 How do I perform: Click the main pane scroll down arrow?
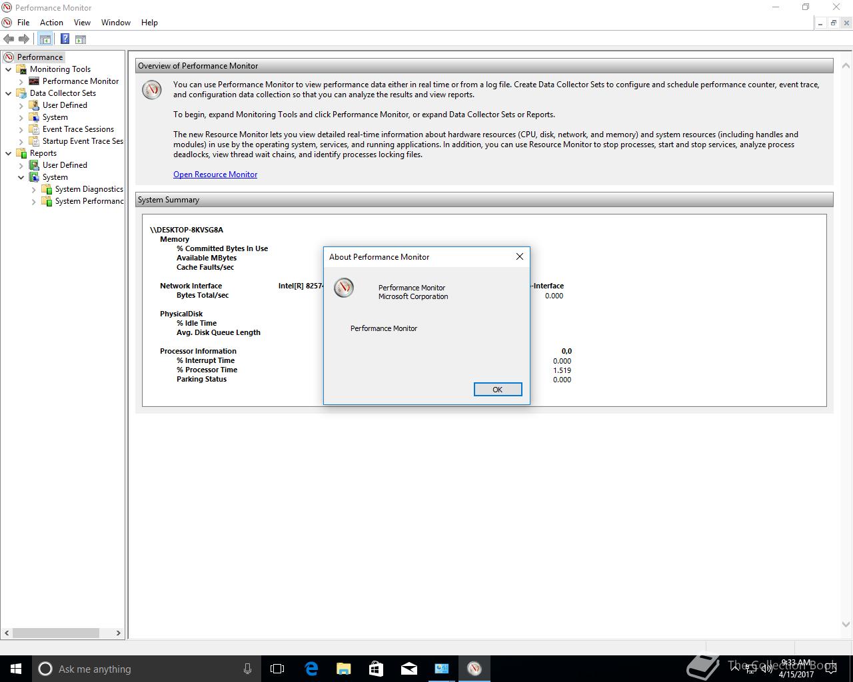846,625
